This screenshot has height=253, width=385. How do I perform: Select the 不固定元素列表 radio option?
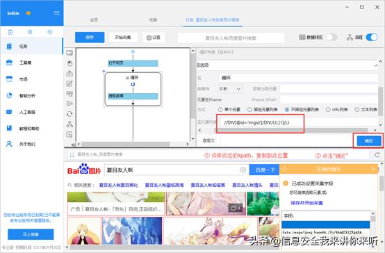pos(302,110)
